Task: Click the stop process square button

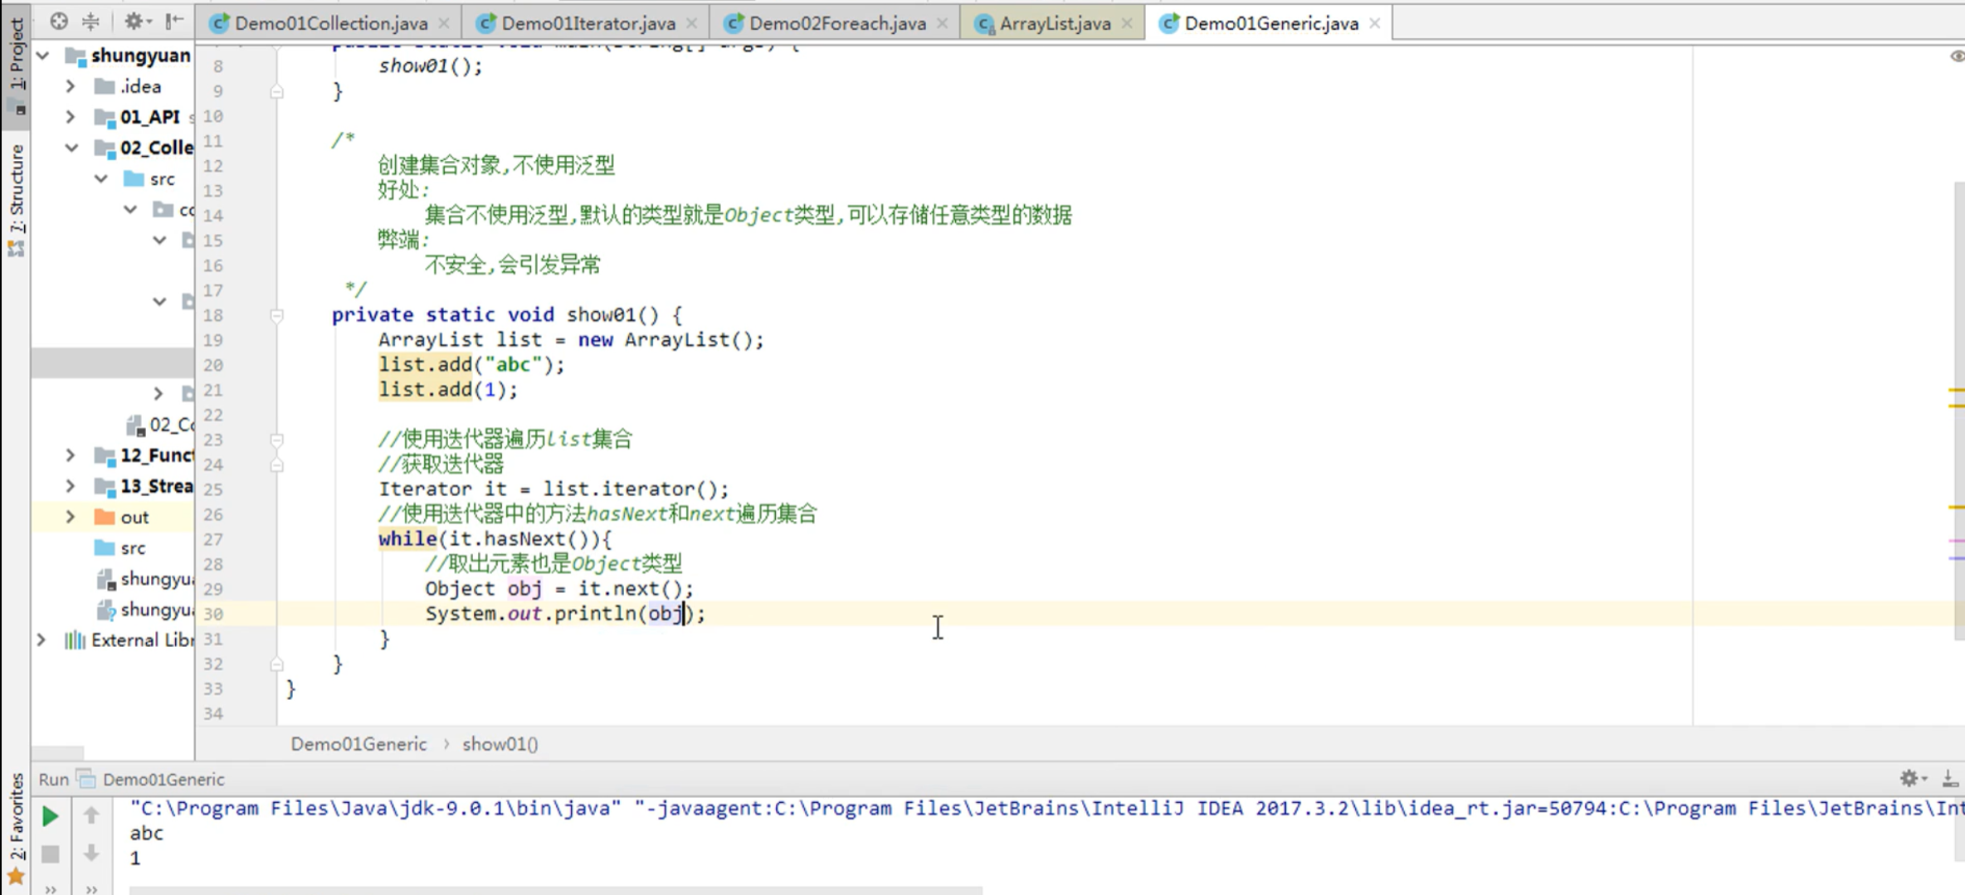Action: click(50, 854)
